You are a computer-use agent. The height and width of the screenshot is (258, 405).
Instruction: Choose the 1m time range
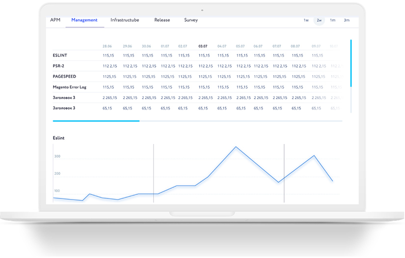pos(332,20)
